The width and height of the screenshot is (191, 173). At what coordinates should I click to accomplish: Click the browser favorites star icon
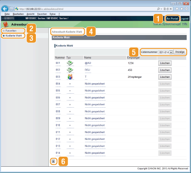(181, 9)
